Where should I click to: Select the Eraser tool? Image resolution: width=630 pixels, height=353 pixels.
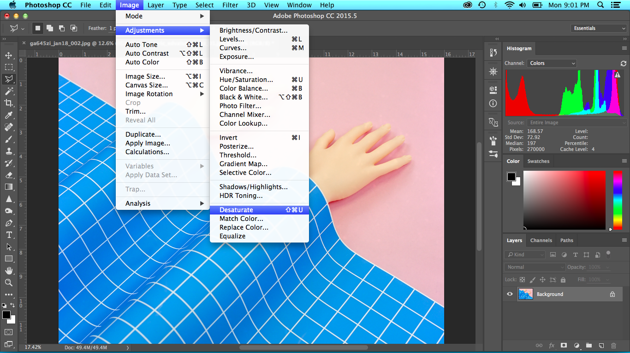pyautogui.click(x=9, y=175)
